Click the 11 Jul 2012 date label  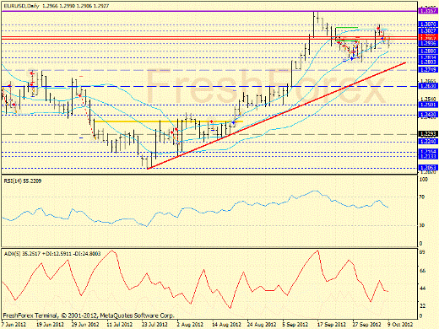pos(119,324)
